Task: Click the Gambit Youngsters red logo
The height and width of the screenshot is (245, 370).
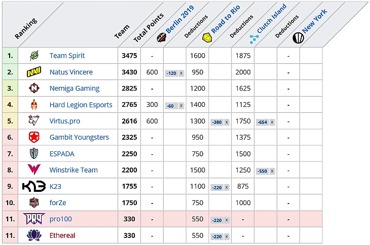Action: click(34, 138)
